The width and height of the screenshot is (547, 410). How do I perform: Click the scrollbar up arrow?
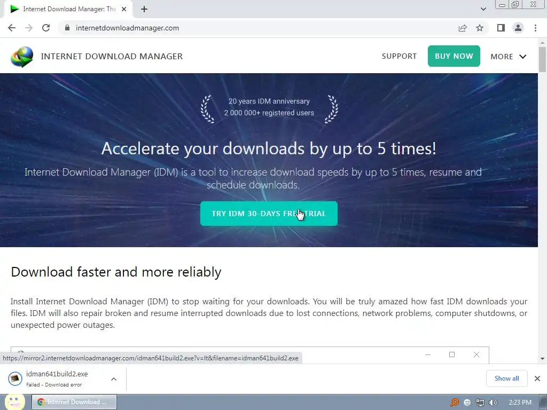542,42
